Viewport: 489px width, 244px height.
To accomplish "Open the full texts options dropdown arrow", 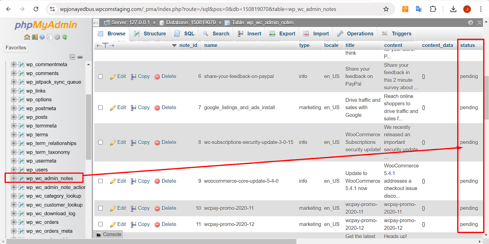I will [x=174, y=45].
